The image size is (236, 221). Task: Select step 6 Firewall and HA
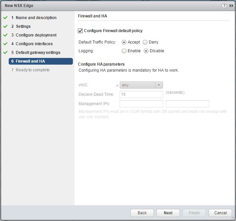(x=30, y=61)
